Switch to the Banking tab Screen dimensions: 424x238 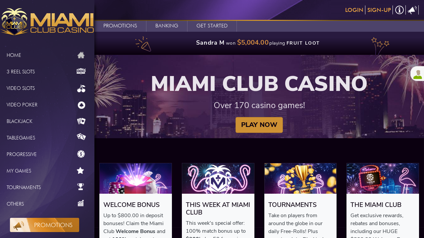click(x=167, y=26)
